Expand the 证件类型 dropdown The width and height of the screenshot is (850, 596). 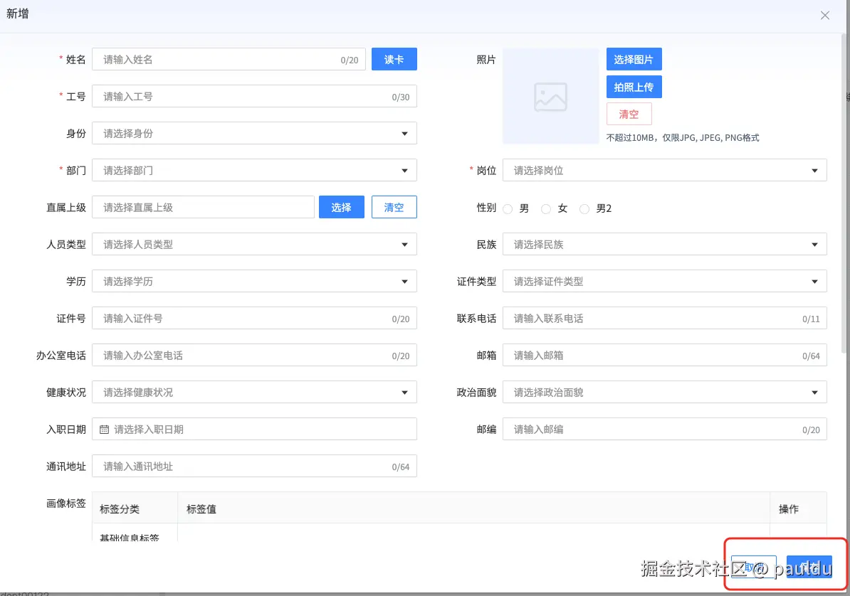[x=665, y=281]
